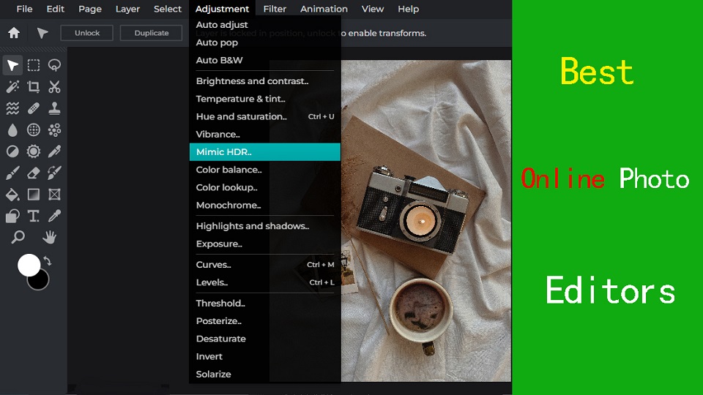
Task: Select the Arrange arrow tool
Action: [12, 65]
